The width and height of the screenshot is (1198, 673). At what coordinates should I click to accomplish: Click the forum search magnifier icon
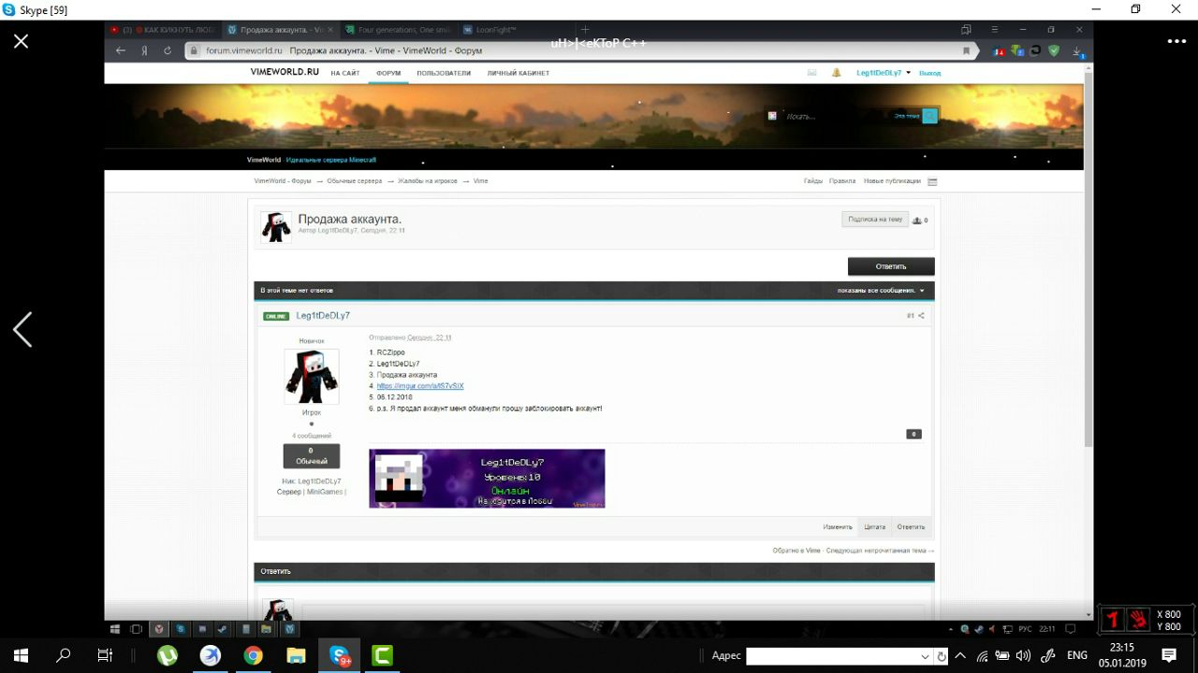(x=929, y=116)
